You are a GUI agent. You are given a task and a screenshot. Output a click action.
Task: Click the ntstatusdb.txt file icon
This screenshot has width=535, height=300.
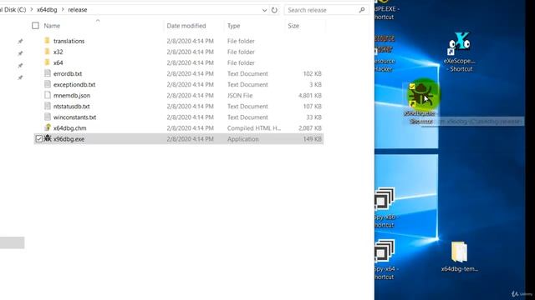point(48,106)
